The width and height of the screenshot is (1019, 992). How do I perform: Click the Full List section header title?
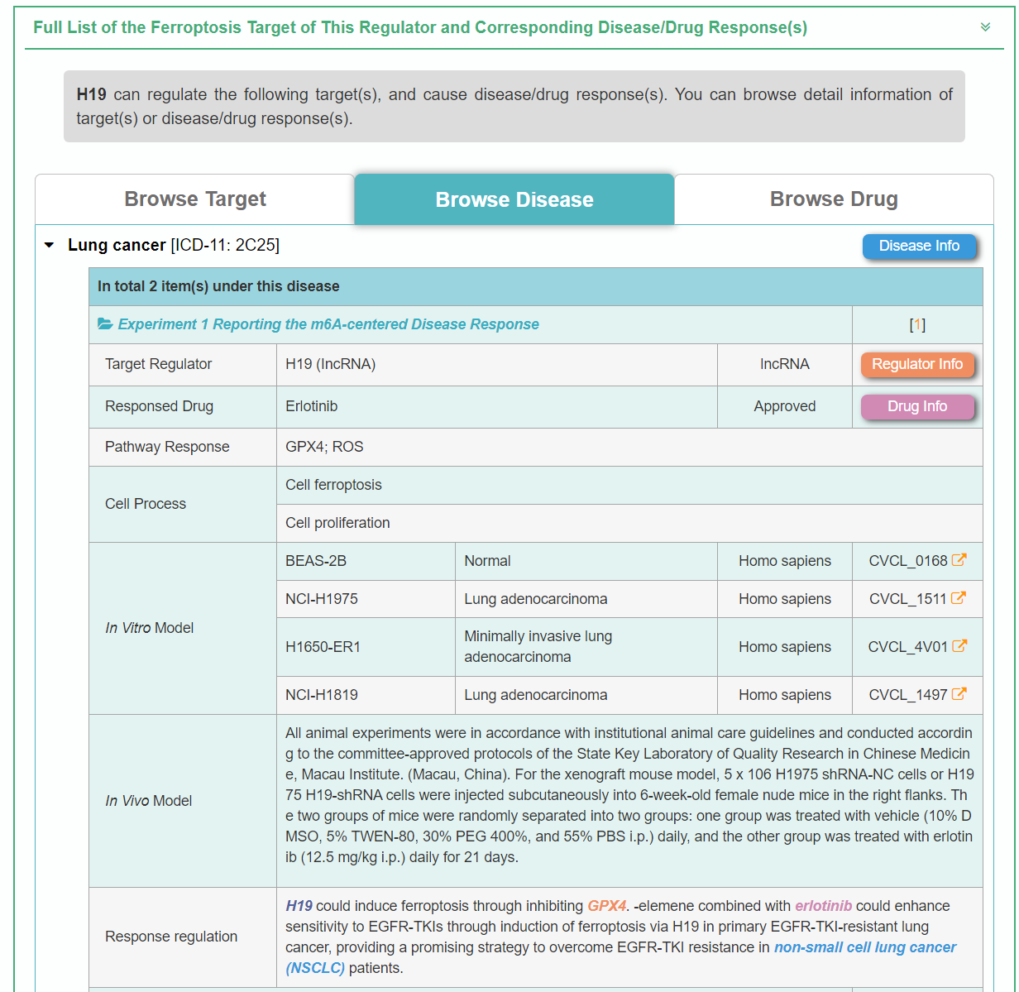click(x=420, y=27)
